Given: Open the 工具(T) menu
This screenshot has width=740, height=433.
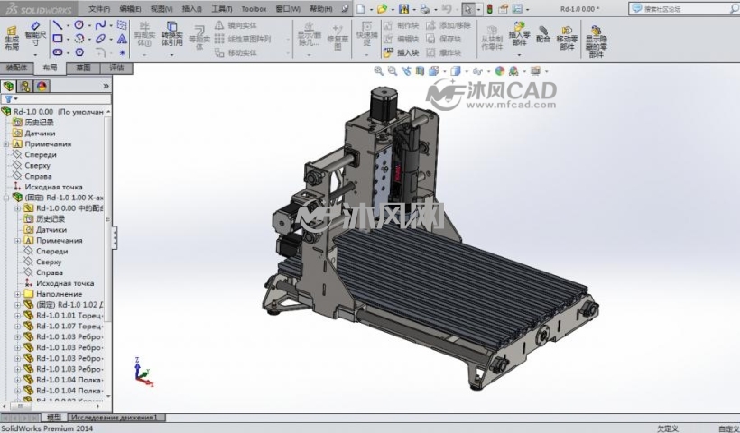Looking at the screenshot, I should coord(222,8).
